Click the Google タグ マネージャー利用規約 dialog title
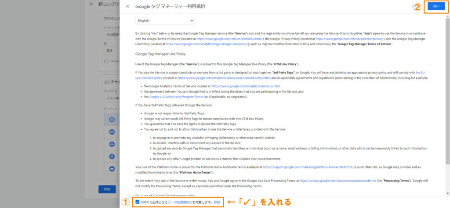This screenshot has width=450, height=208. pos(170,6)
